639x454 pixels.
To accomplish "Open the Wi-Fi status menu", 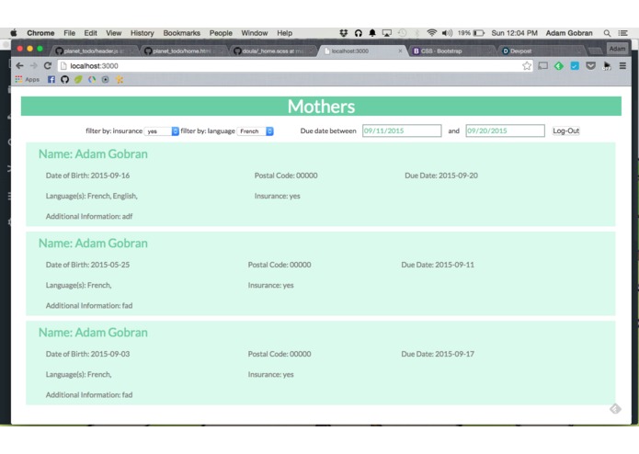I will (x=432, y=33).
